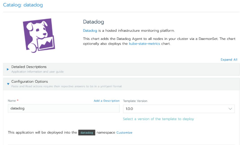The width and height of the screenshot is (240, 145).
Task: Click the Template Version label
Action: pos(135,101)
